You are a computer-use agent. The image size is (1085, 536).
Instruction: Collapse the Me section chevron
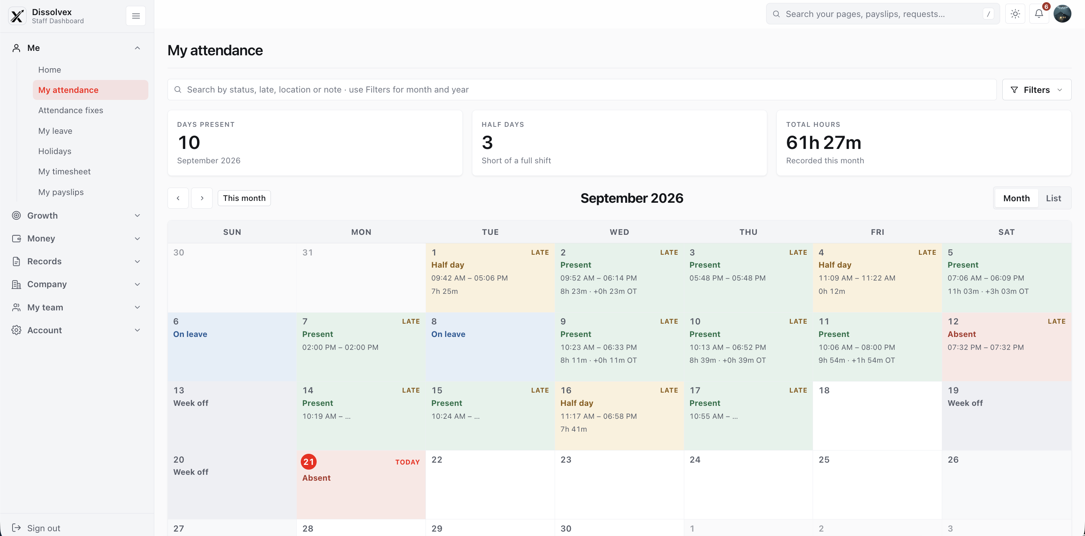click(137, 48)
